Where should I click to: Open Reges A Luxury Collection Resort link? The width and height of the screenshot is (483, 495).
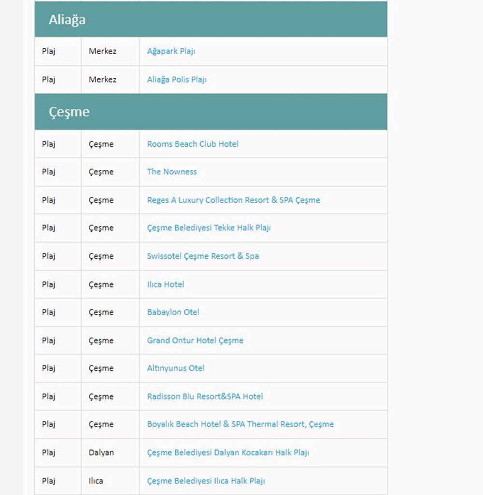(233, 200)
